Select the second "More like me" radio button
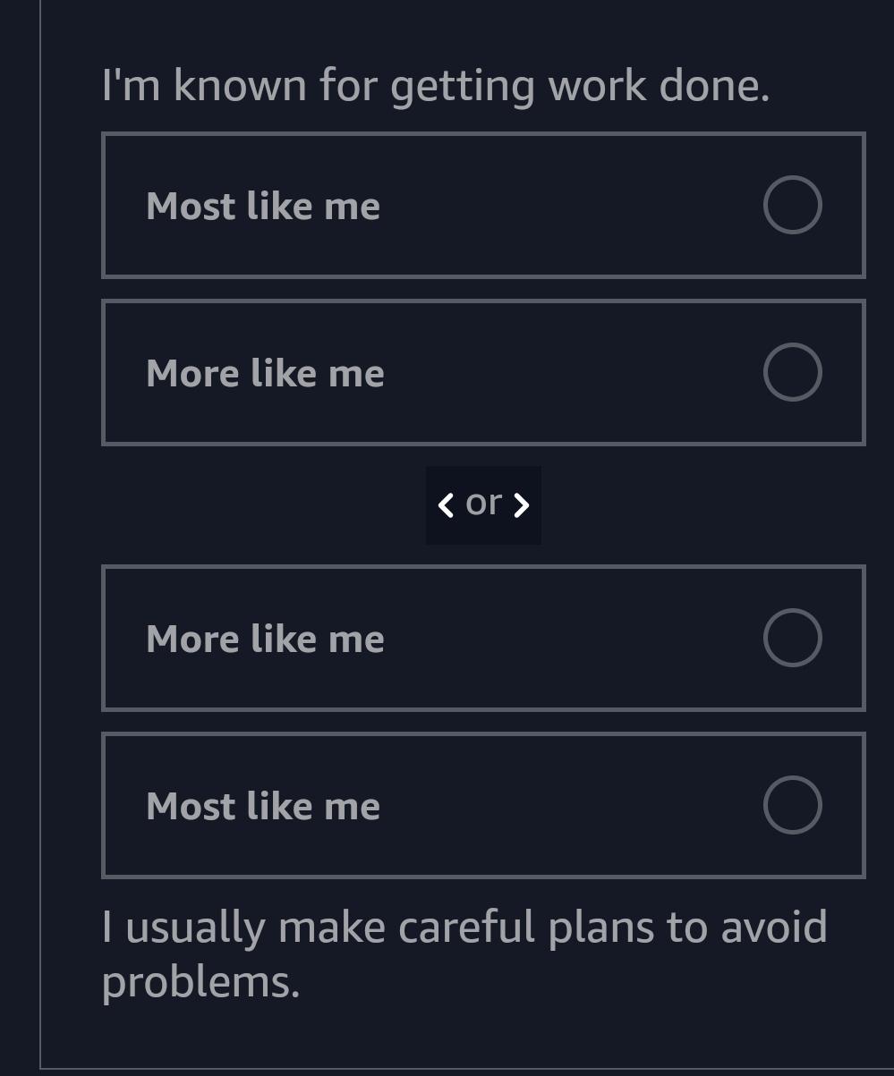The image size is (894, 1076). click(x=793, y=372)
